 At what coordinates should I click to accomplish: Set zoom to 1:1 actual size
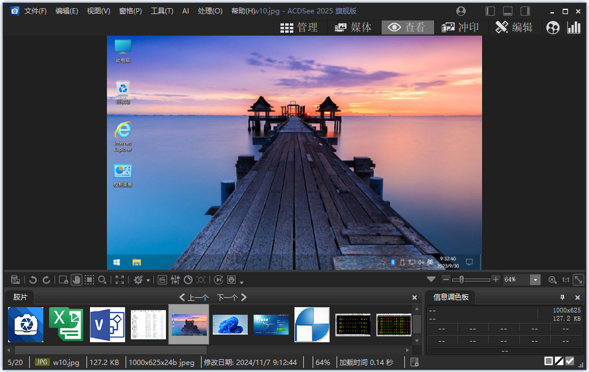566,280
